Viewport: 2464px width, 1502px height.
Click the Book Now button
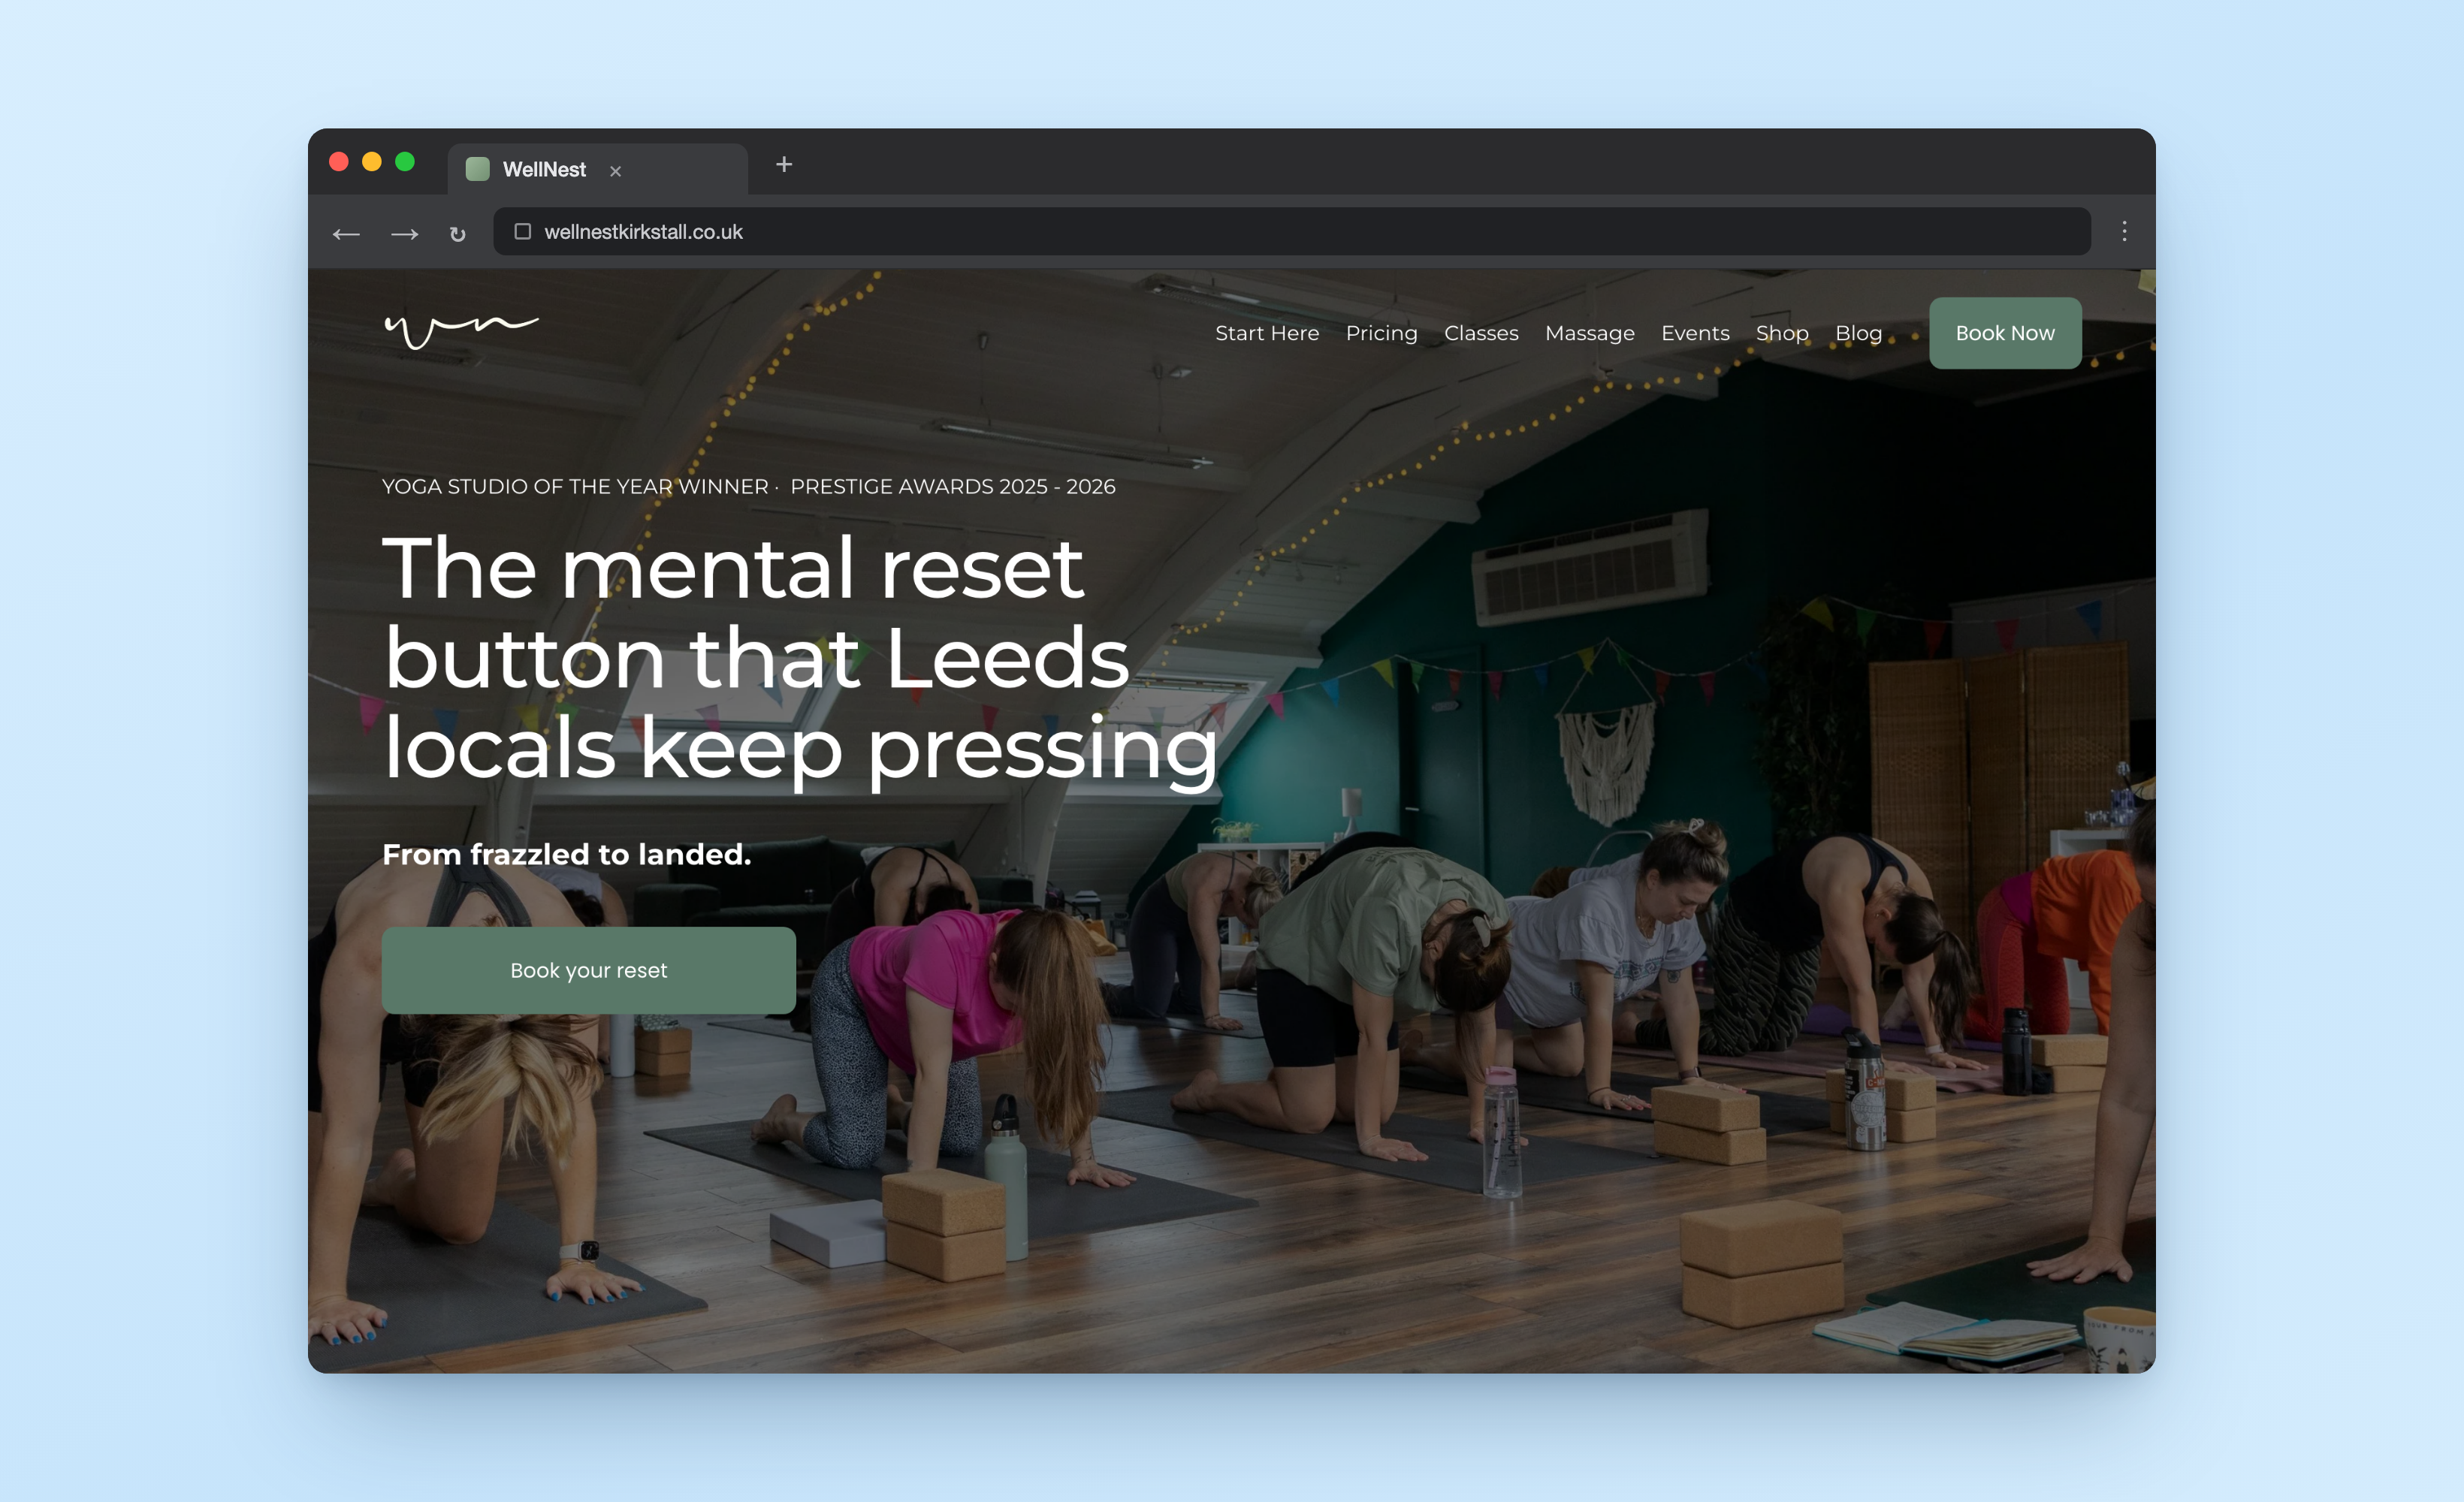(2005, 333)
